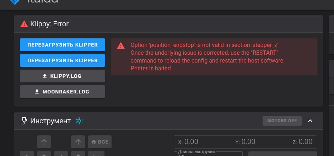The width and height of the screenshot is (334, 156).
Task: Click the Y-axis up arrow jog button
Action: (44, 142)
